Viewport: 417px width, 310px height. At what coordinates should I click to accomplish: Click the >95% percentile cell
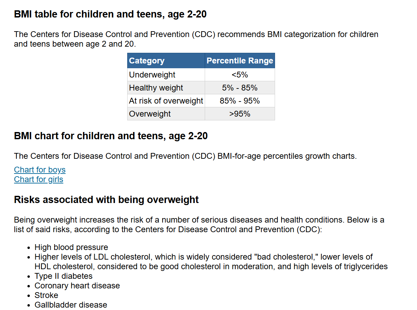click(240, 114)
